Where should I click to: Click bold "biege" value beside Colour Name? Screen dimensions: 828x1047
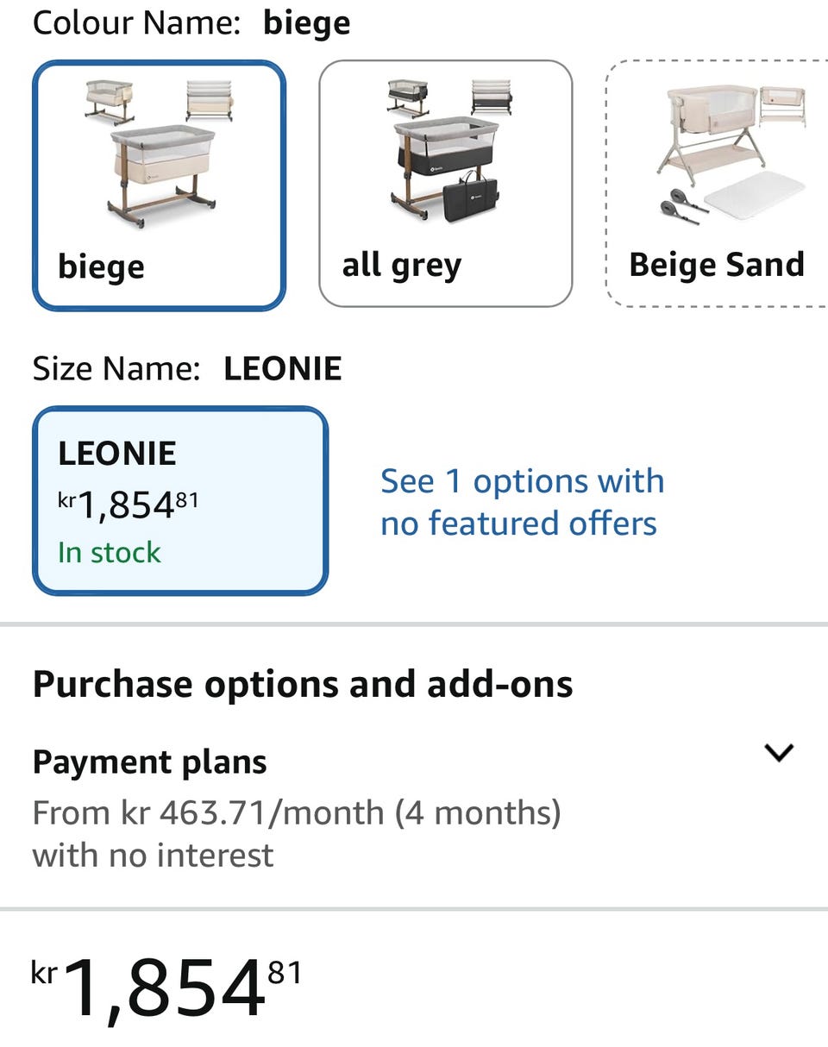[307, 23]
